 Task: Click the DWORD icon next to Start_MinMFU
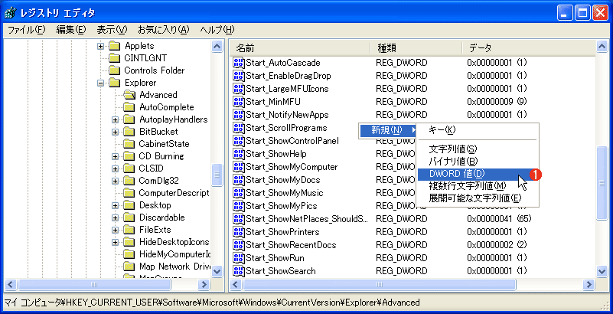tap(239, 101)
